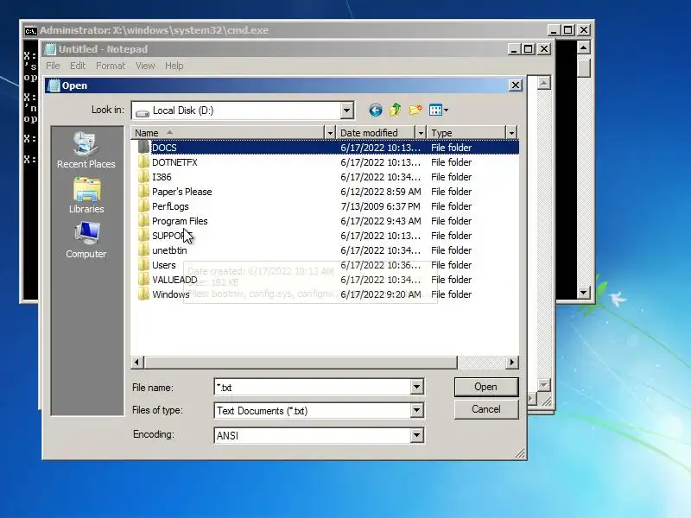Click the cmd.exe title bar icon
This screenshot has height=518, width=691.
[x=30, y=30]
